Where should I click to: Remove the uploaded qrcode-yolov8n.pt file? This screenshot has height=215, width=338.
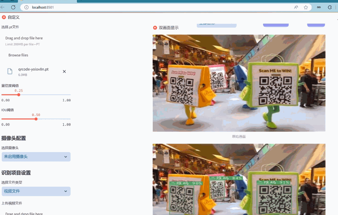[64, 71]
